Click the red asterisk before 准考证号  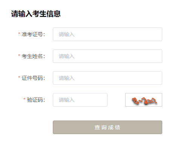click(x=19, y=34)
